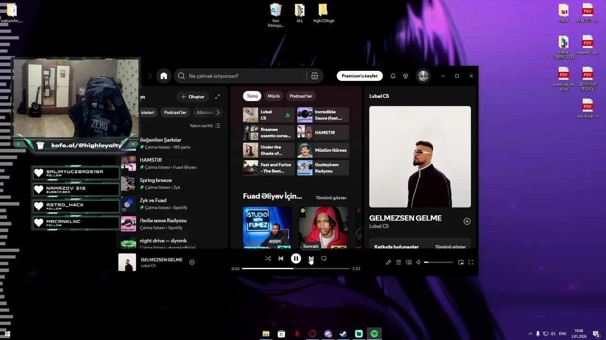Open the Oluştur create menu
This screenshot has width=606, height=340.
193,97
